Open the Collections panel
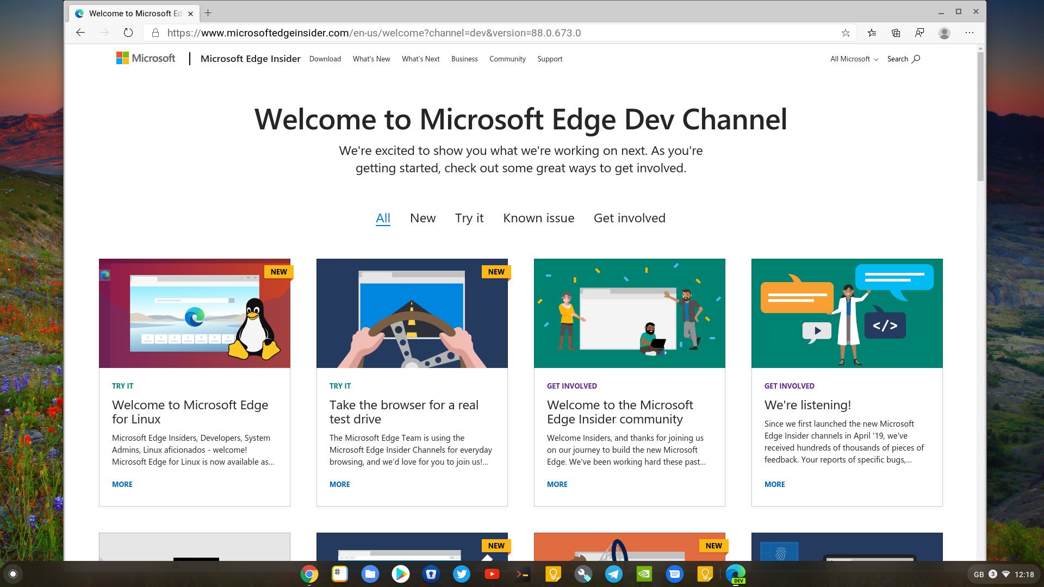This screenshot has width=1044, height=587. [x=895, y=33]
